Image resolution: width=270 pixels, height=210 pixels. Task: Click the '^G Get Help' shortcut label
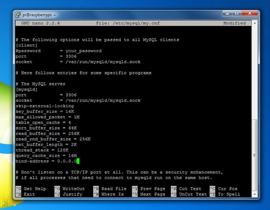pos(31,189)
